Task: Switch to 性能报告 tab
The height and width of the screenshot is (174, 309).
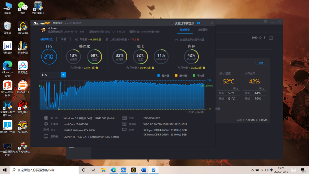Action: tap(185, 30)
